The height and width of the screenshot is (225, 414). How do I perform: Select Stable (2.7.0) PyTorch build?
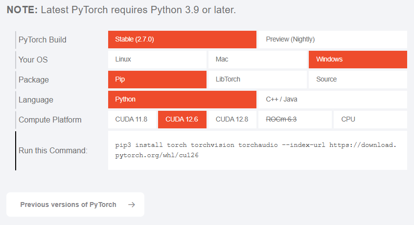pyautogui.click(x=182, y=40)
